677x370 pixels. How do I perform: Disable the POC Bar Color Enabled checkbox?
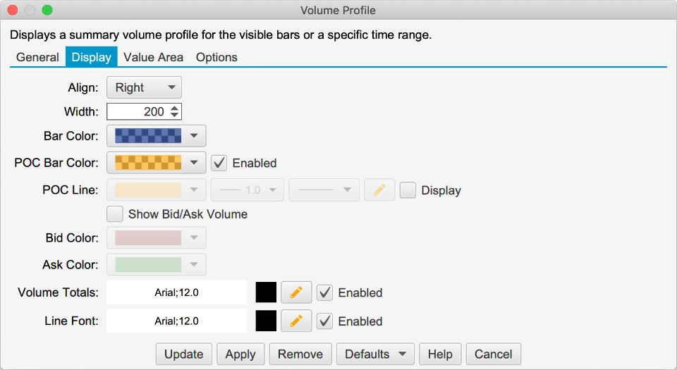click(219, 163)
